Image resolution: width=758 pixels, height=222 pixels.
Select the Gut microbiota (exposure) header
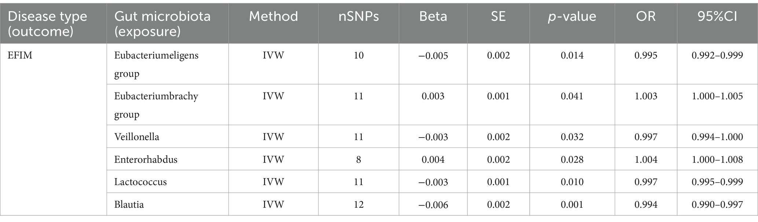click(x=162, y=24)
